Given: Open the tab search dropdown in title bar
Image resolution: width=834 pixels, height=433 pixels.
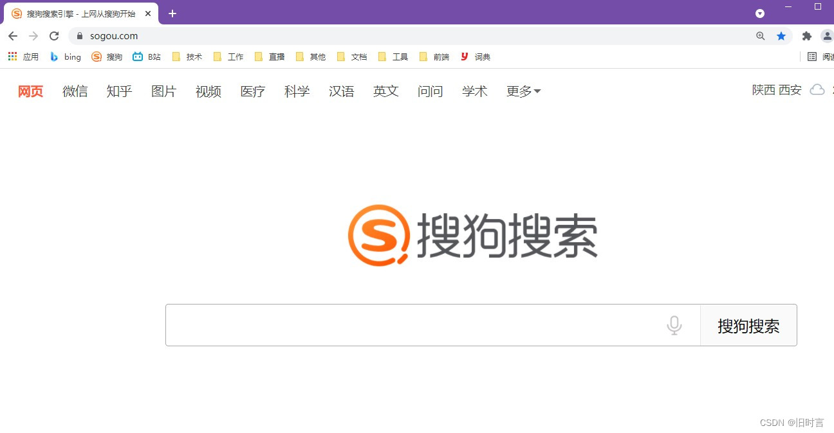Looking at the screenshot, I should click(x=760, y=13).
